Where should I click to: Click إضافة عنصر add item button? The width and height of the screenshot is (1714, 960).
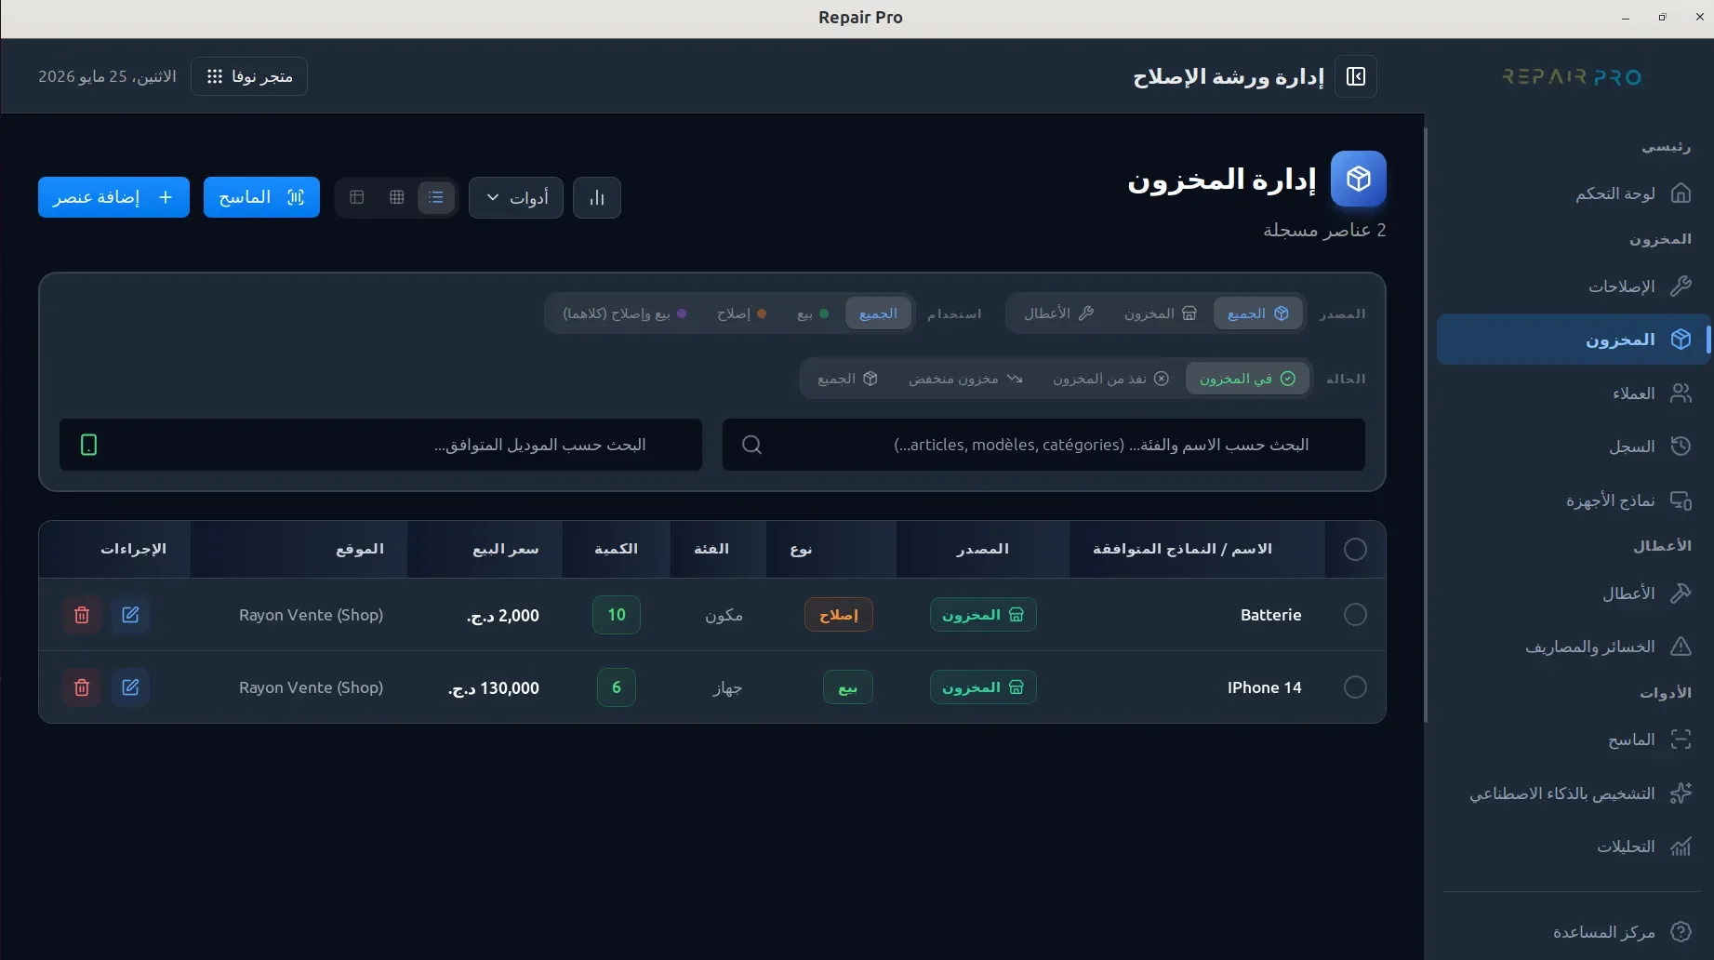pos(113,197)
